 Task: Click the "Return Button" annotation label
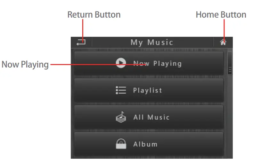[94, 15]
